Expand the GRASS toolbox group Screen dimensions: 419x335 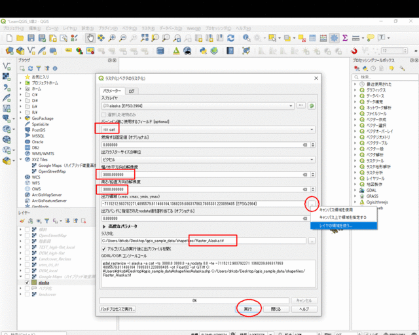click(355, 196)
